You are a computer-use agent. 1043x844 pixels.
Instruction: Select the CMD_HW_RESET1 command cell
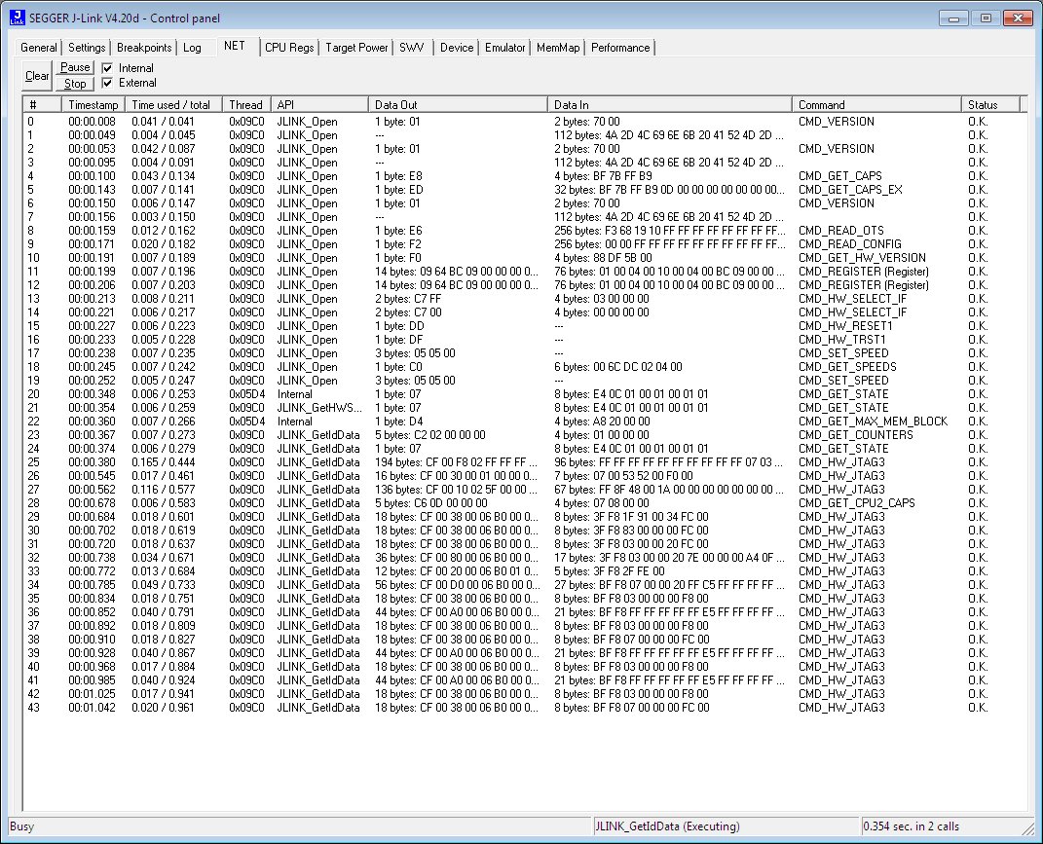pos(845,326)
